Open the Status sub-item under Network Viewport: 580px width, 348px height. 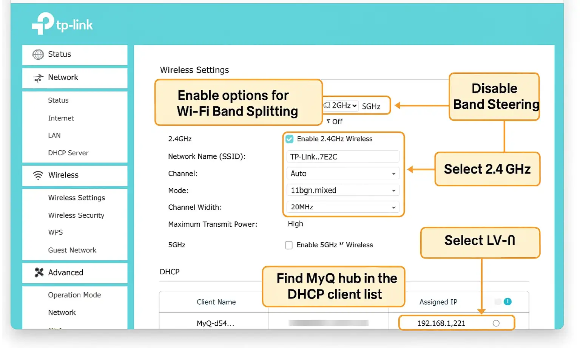click(58, 100)
